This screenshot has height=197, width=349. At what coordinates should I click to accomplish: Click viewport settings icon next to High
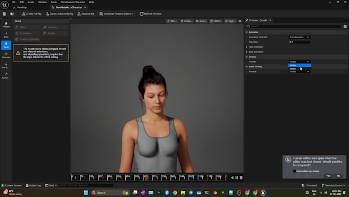pyautogui.click(x=240, y=21)
